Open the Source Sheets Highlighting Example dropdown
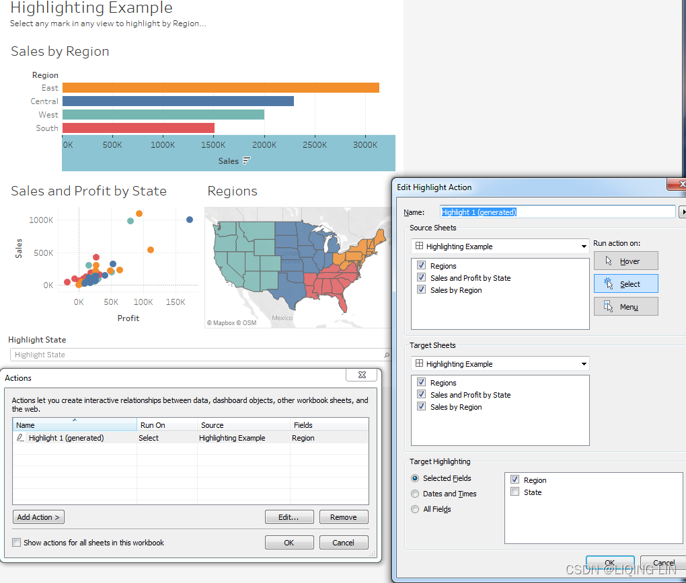The image size is (686, 583). point(500,246)
